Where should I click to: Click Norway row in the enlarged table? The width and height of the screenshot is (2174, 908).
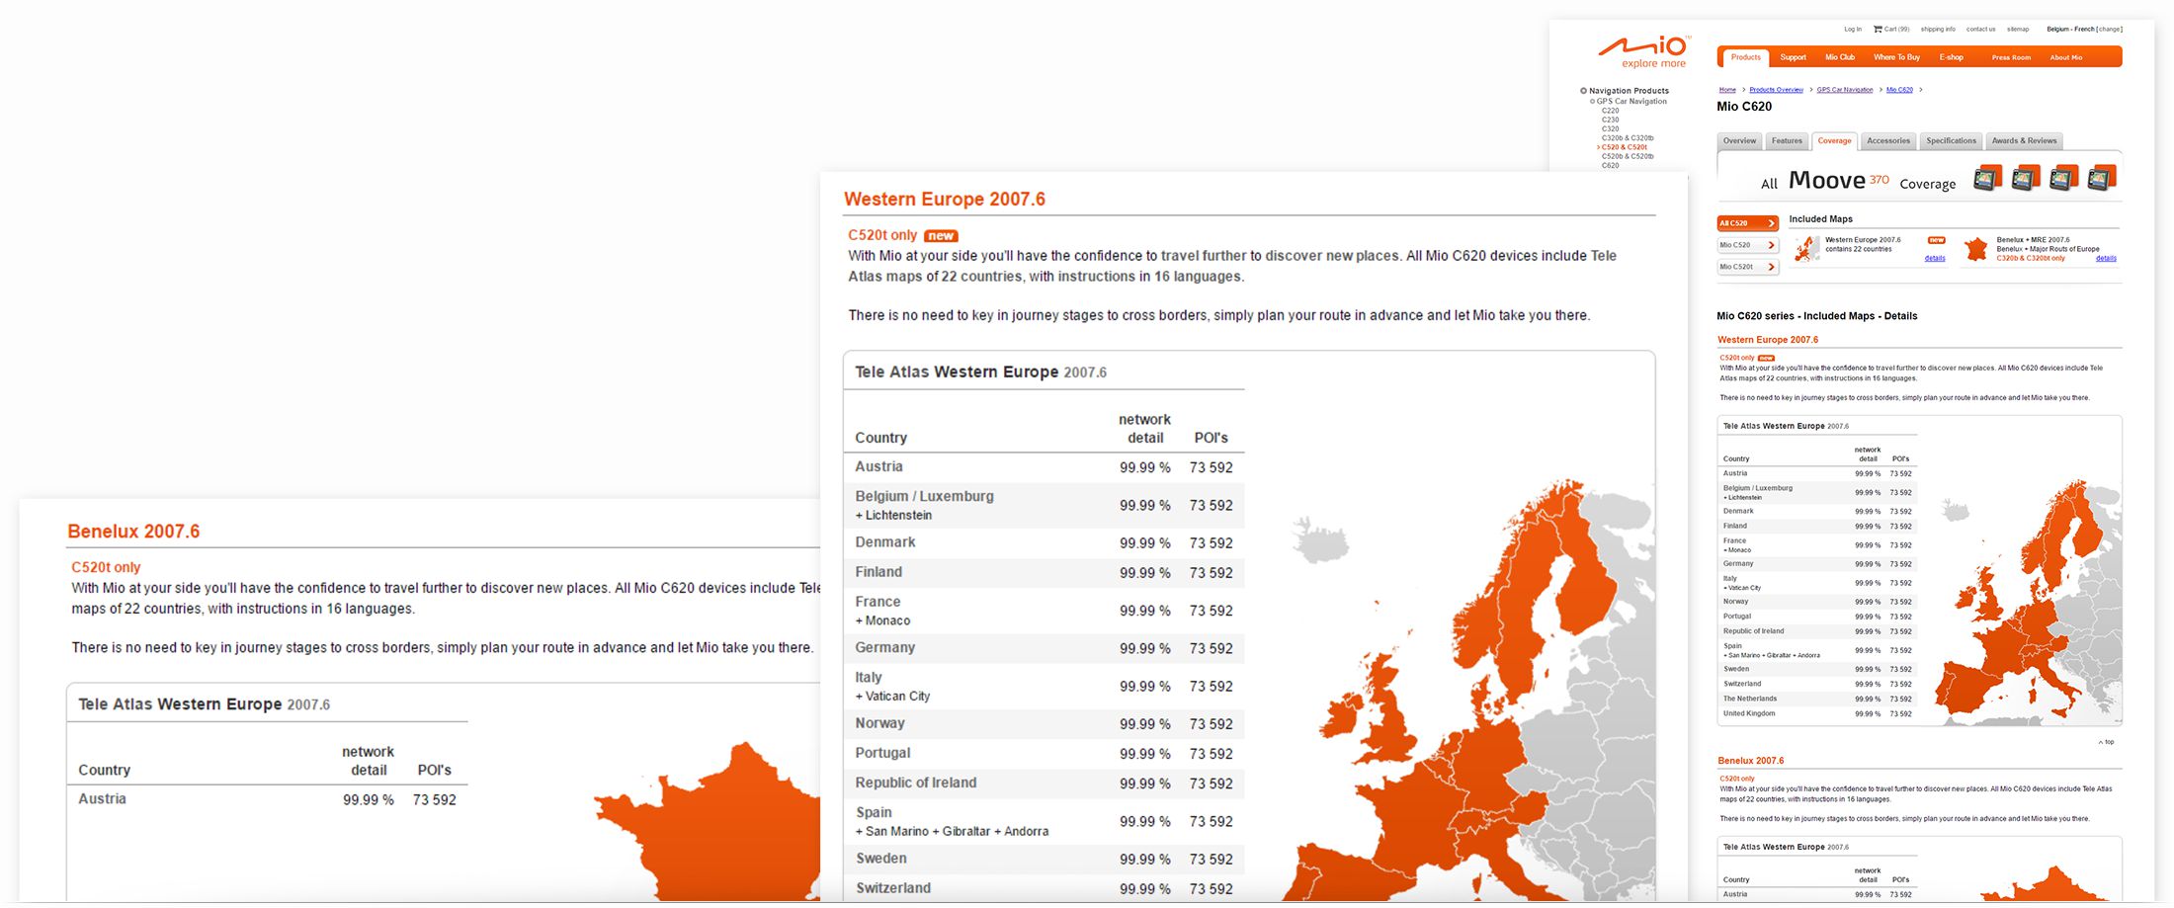[x=1044, y=724]
